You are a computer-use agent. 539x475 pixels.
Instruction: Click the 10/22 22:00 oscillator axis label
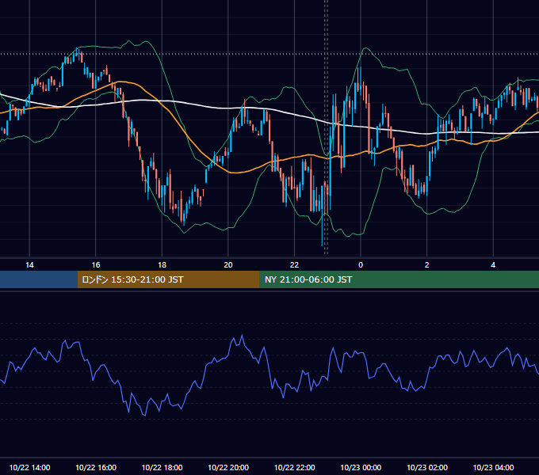pyautogui.click(x=294, y=467)
